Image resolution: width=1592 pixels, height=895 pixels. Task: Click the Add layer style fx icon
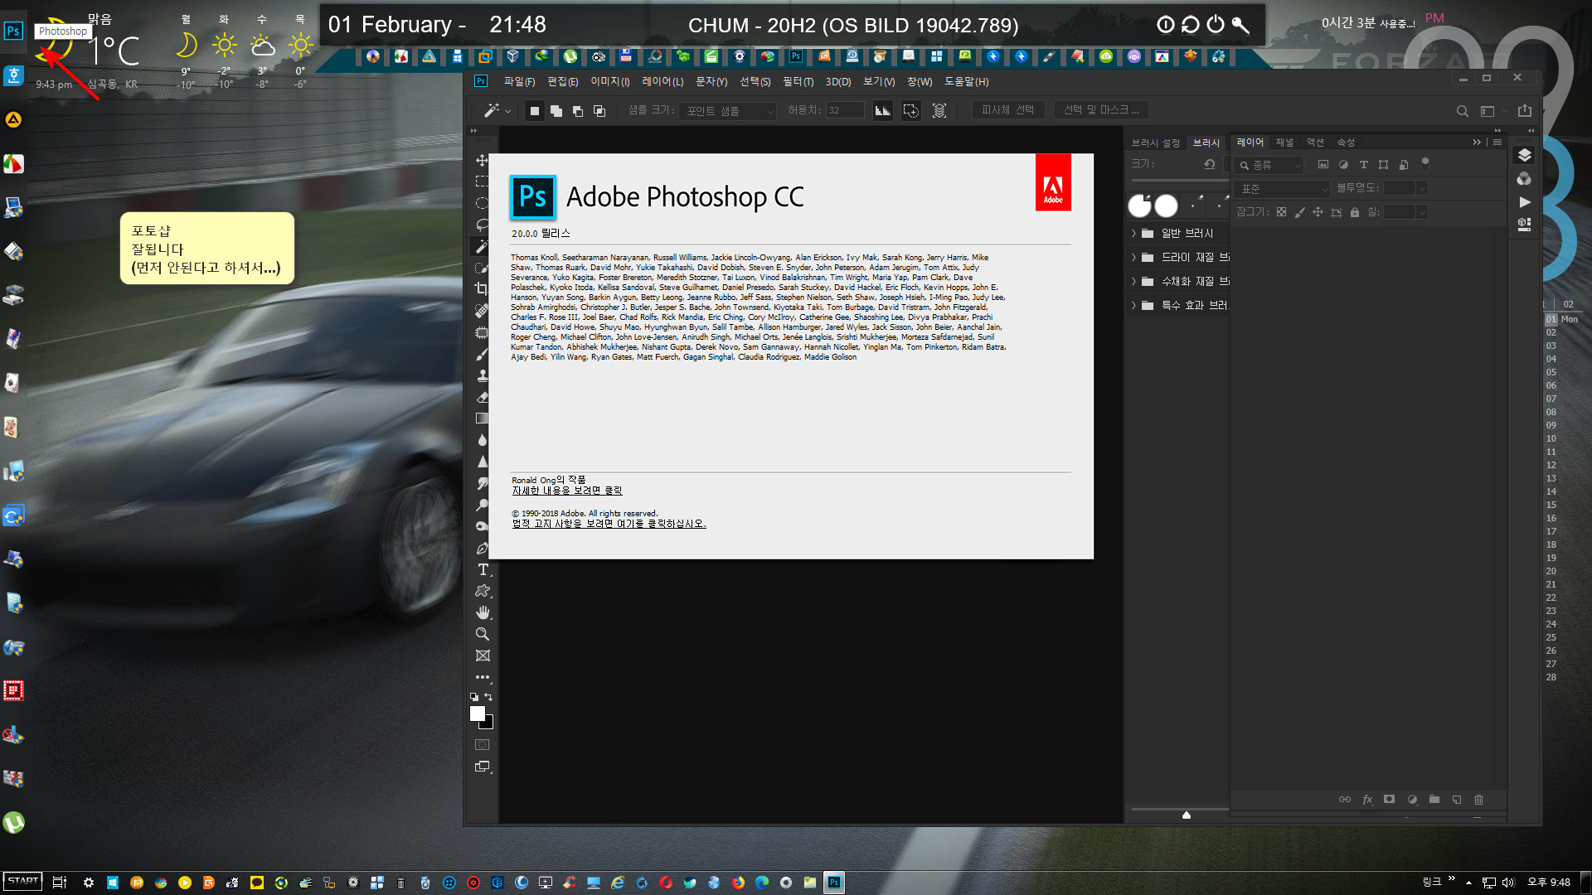point(1367,800)
